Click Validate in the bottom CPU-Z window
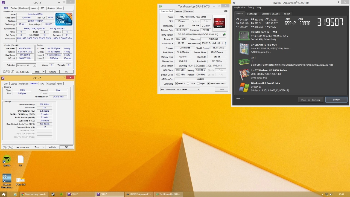Viewport: 350px width, 197px height. pyautogui.click(x=52, y=147)
